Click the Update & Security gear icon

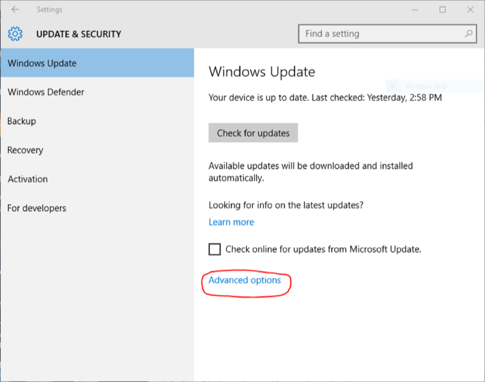pyautogui.click(x=15, y=34)
